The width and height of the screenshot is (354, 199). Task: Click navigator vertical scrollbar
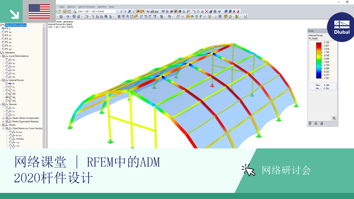coord(44,86)
